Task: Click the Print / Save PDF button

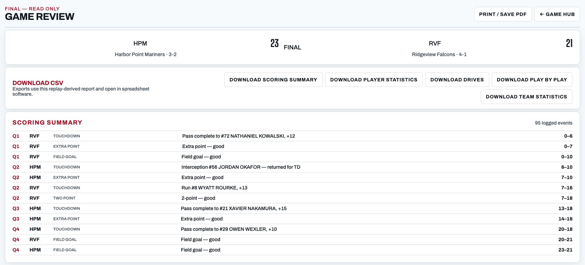Action: tap(503, 14)
